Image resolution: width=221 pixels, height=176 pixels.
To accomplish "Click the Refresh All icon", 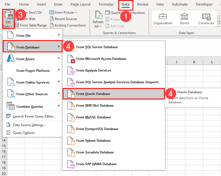I will (99, 15).
